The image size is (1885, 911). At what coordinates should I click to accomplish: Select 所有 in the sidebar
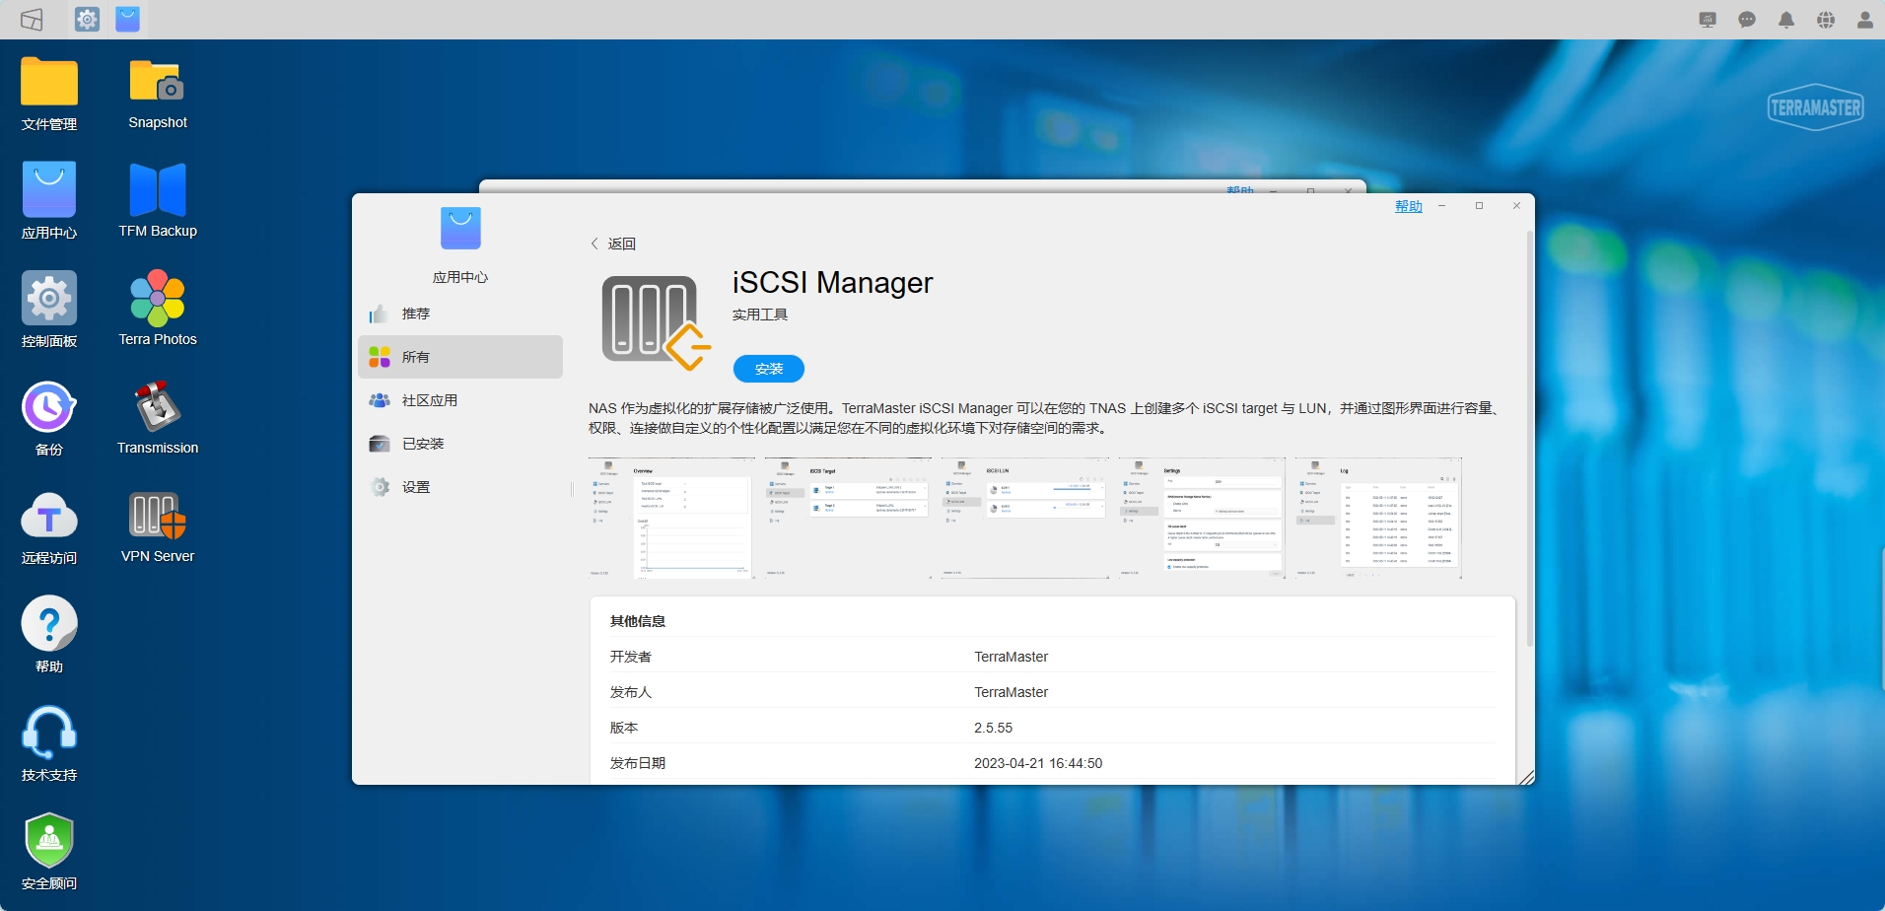click(460, 357)
